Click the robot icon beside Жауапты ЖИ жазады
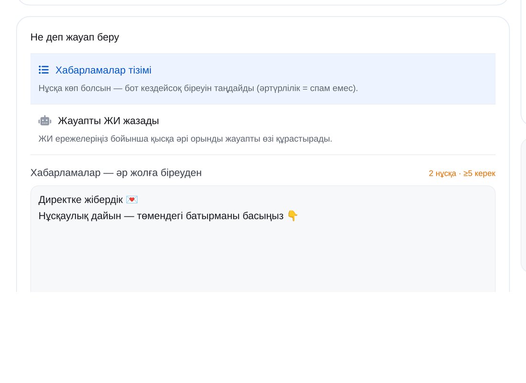This screenshot has width=526, height=383. [44, 121]
